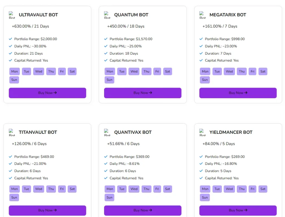The width and height of the screenshot is (285, 217).
Task: Select Wed chip on TitanVault Bot card
Action: click(39, 189)
